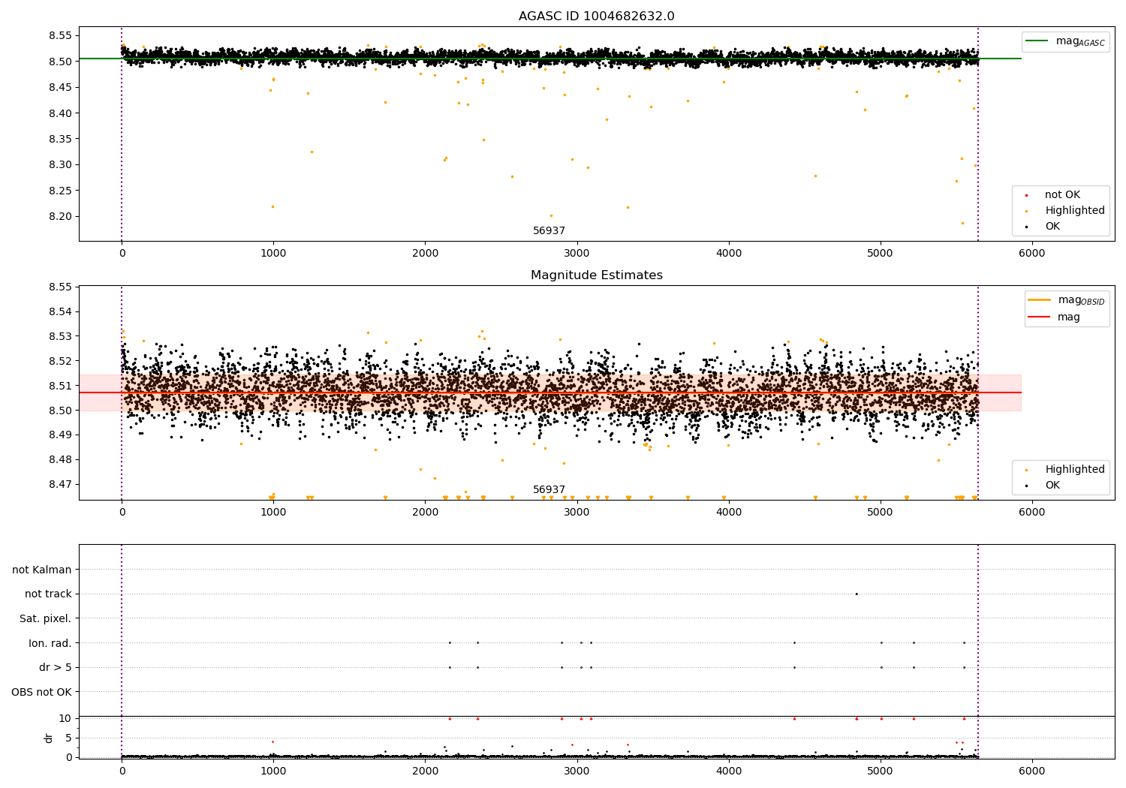Click the '8.20' y-tick in the top plot
This screenshot has height=788, width=1126.
pyautogui.click(x=59, y=217)
